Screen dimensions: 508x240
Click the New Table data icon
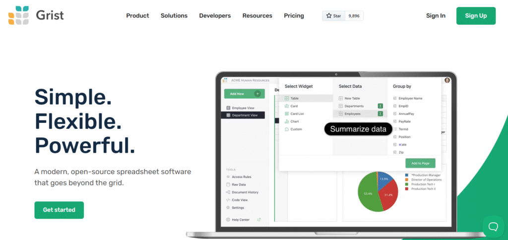pos(341,98)
